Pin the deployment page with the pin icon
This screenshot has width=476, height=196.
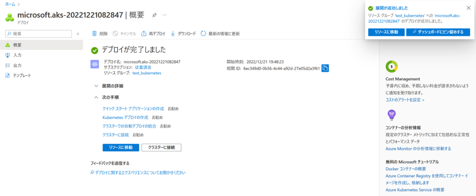point(154,15)
